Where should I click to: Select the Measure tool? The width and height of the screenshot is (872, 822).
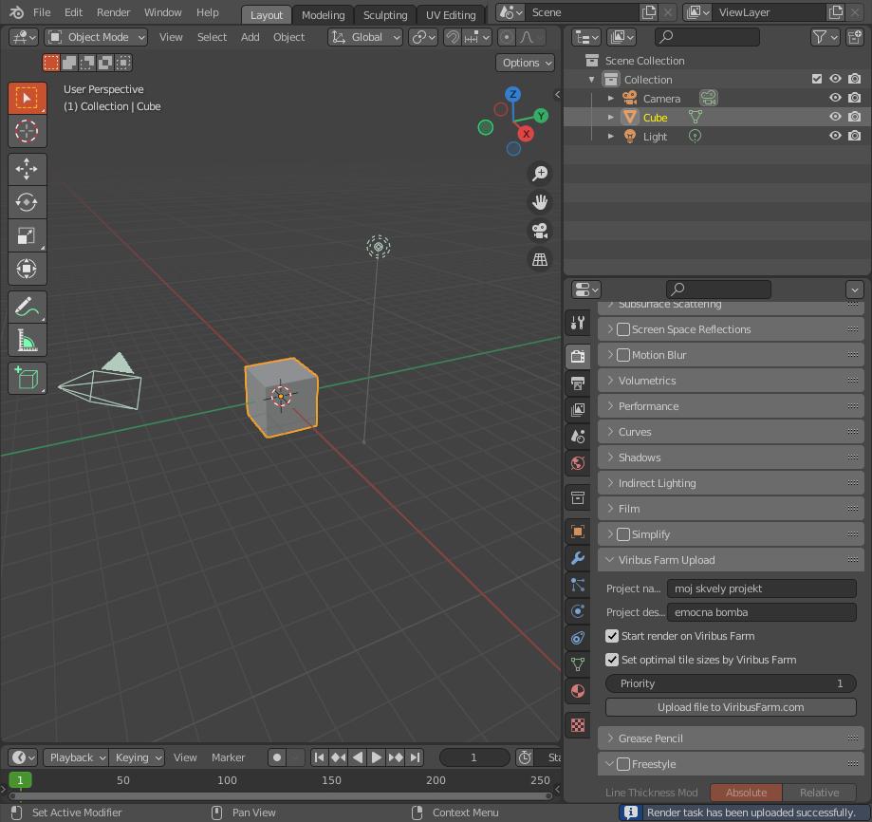click(28, 340)
